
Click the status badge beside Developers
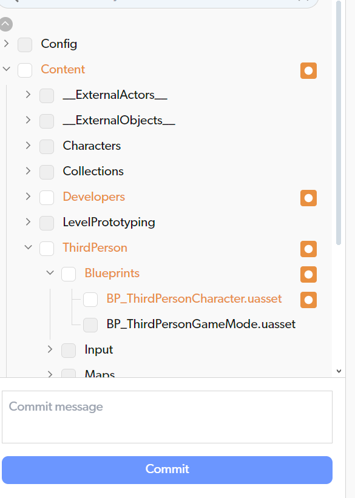(x=308, y=198)
